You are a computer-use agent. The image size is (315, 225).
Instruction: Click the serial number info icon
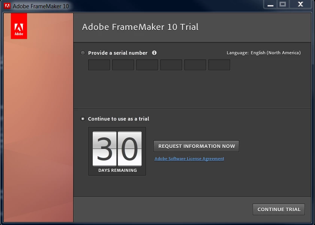pos(154,53)
